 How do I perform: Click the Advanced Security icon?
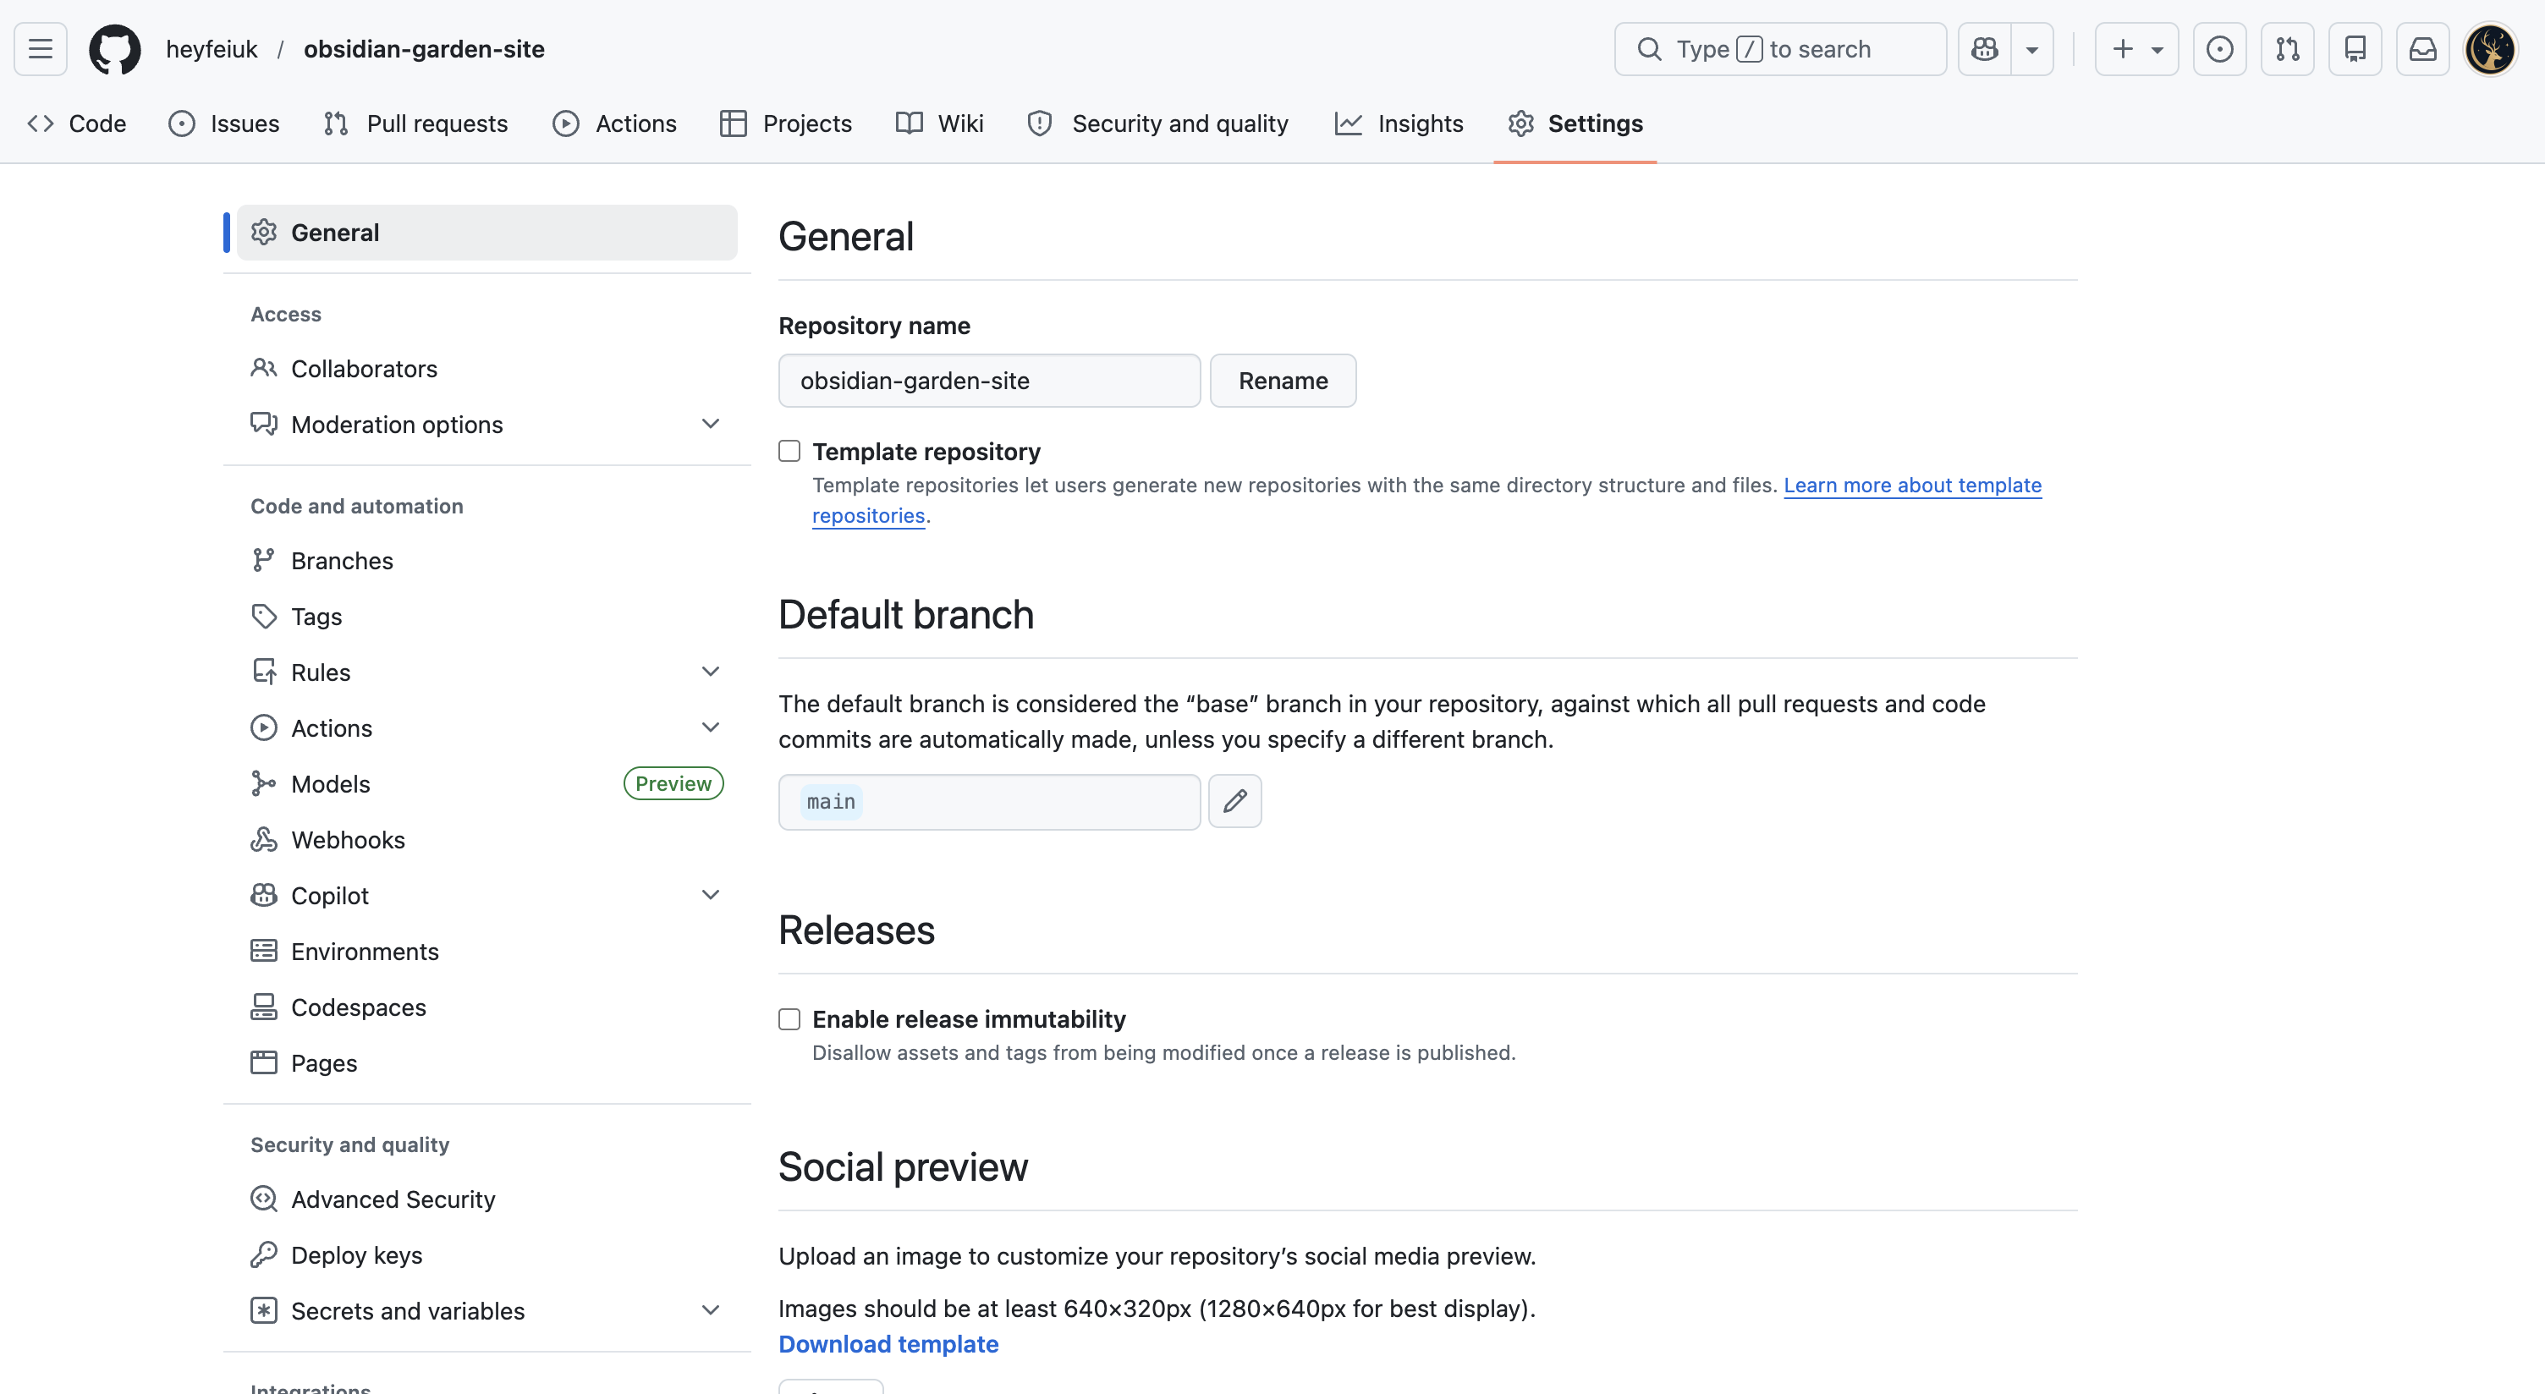tap(263, 1199)
